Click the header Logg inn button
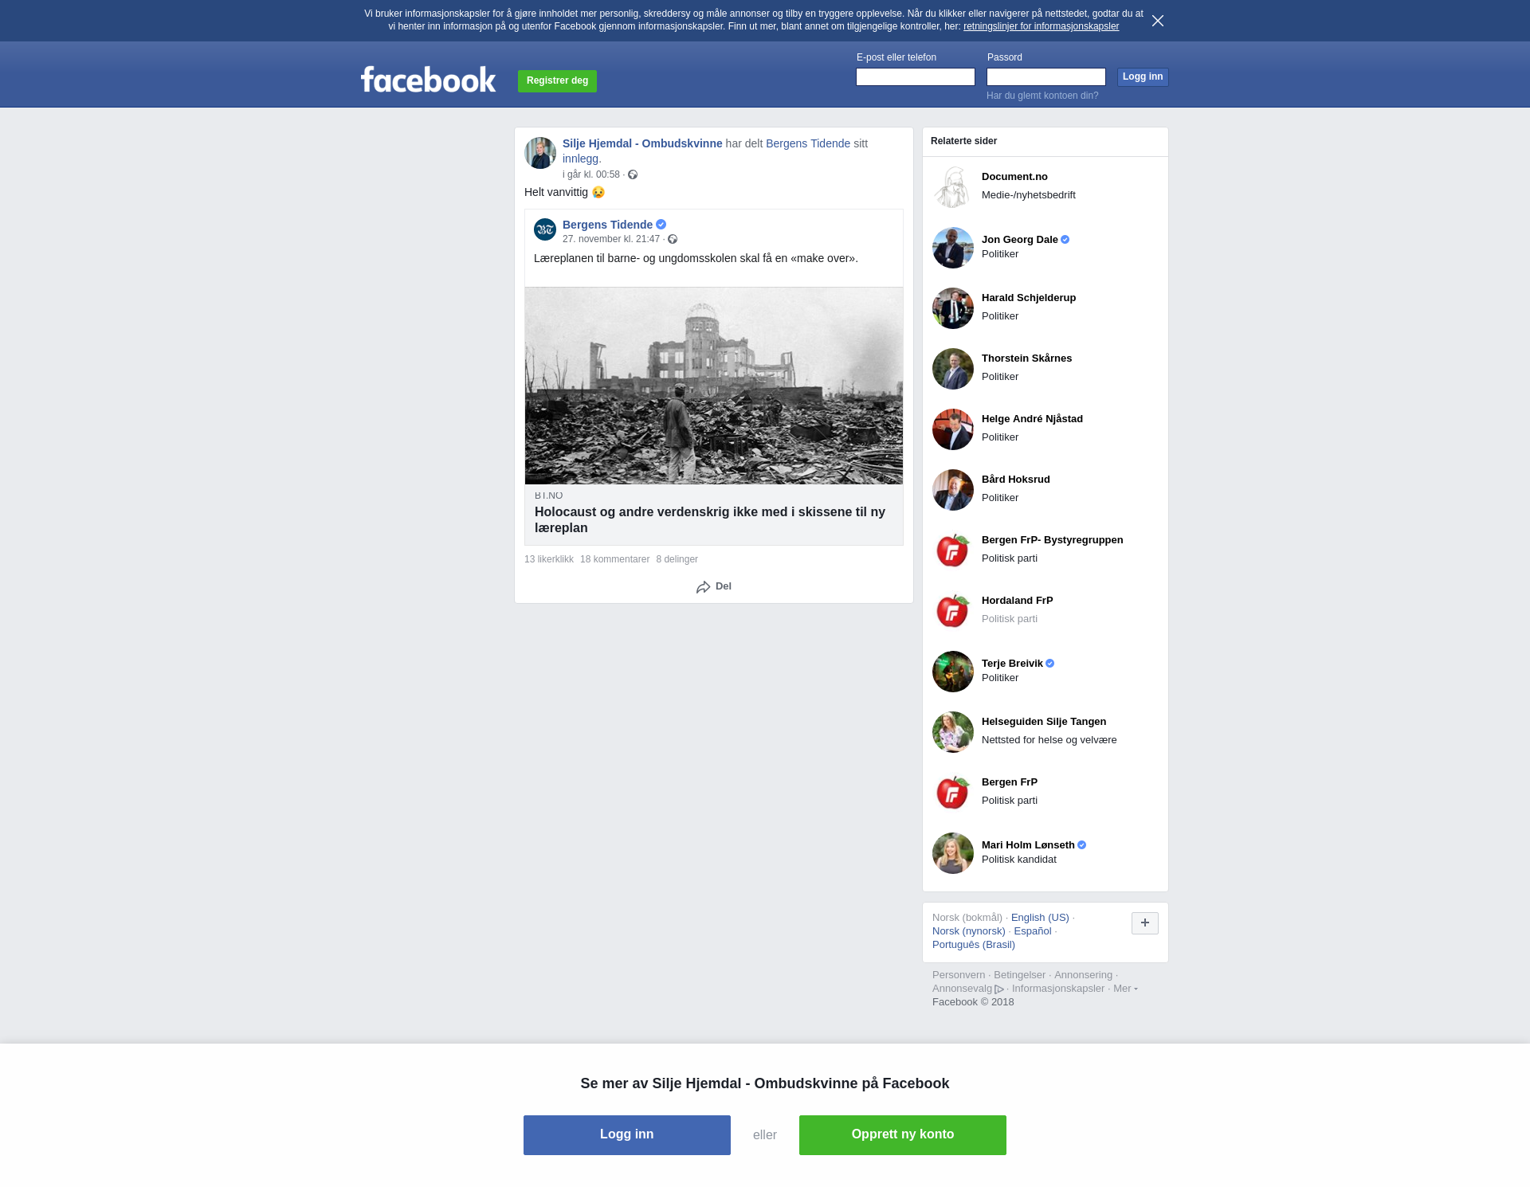This screenshot has width=1530, height=1187. coord(1143,76)
